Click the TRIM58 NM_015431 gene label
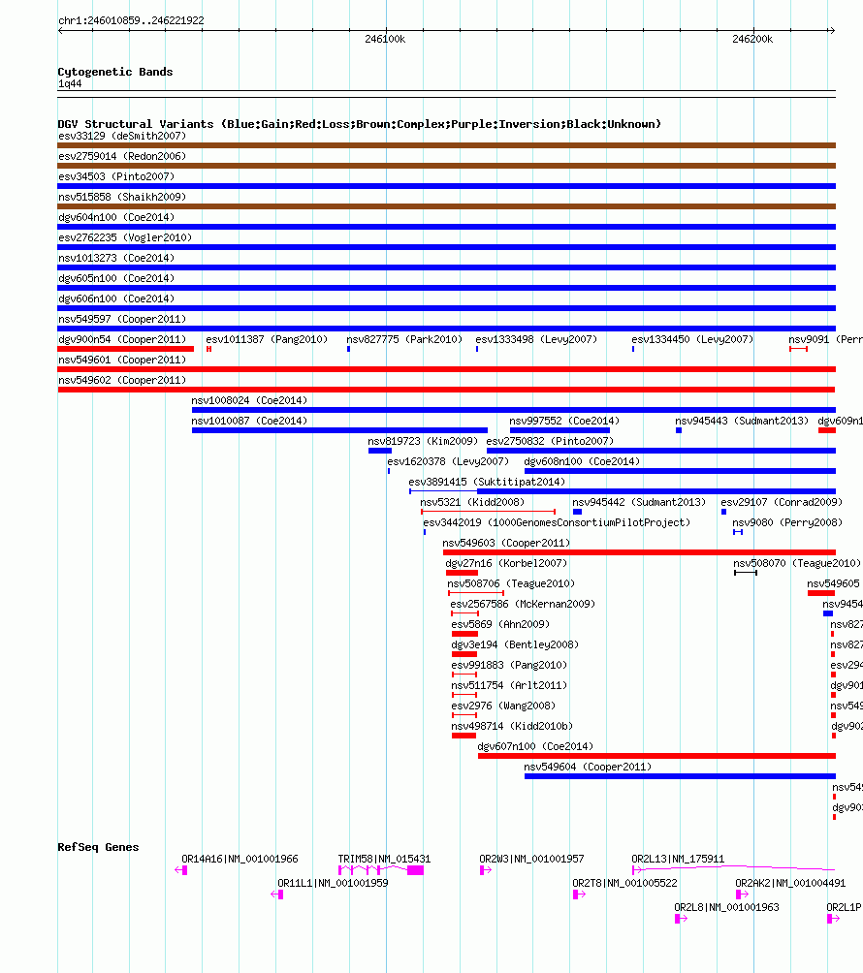 (x=384, y=859)
